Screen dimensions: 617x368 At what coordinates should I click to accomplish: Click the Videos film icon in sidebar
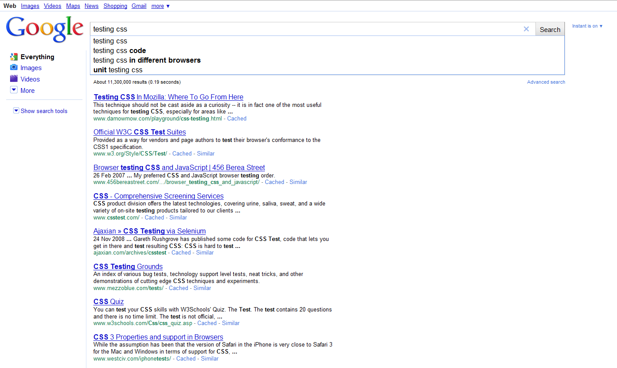coord(14,79)
